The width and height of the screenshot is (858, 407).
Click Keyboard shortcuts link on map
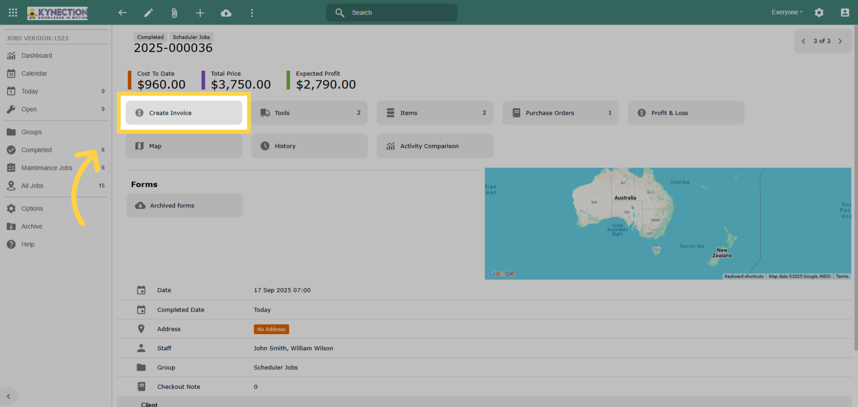744,276
